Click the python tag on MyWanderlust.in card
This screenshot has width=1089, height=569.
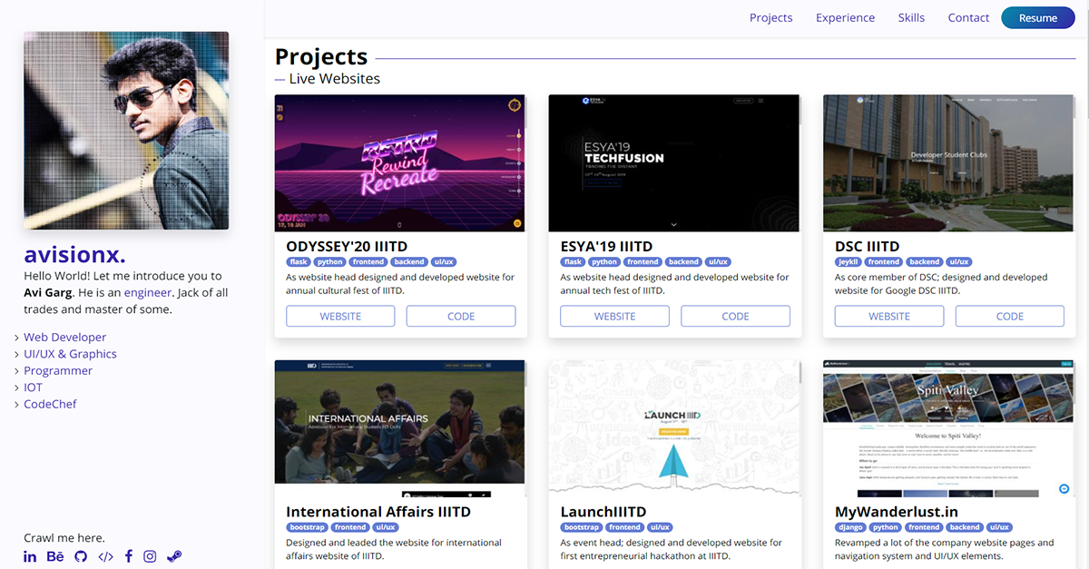[886, 527]
